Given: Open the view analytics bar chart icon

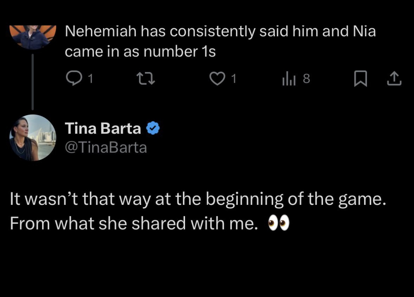Looking at the screenshot, I should (x=289, y=78).
